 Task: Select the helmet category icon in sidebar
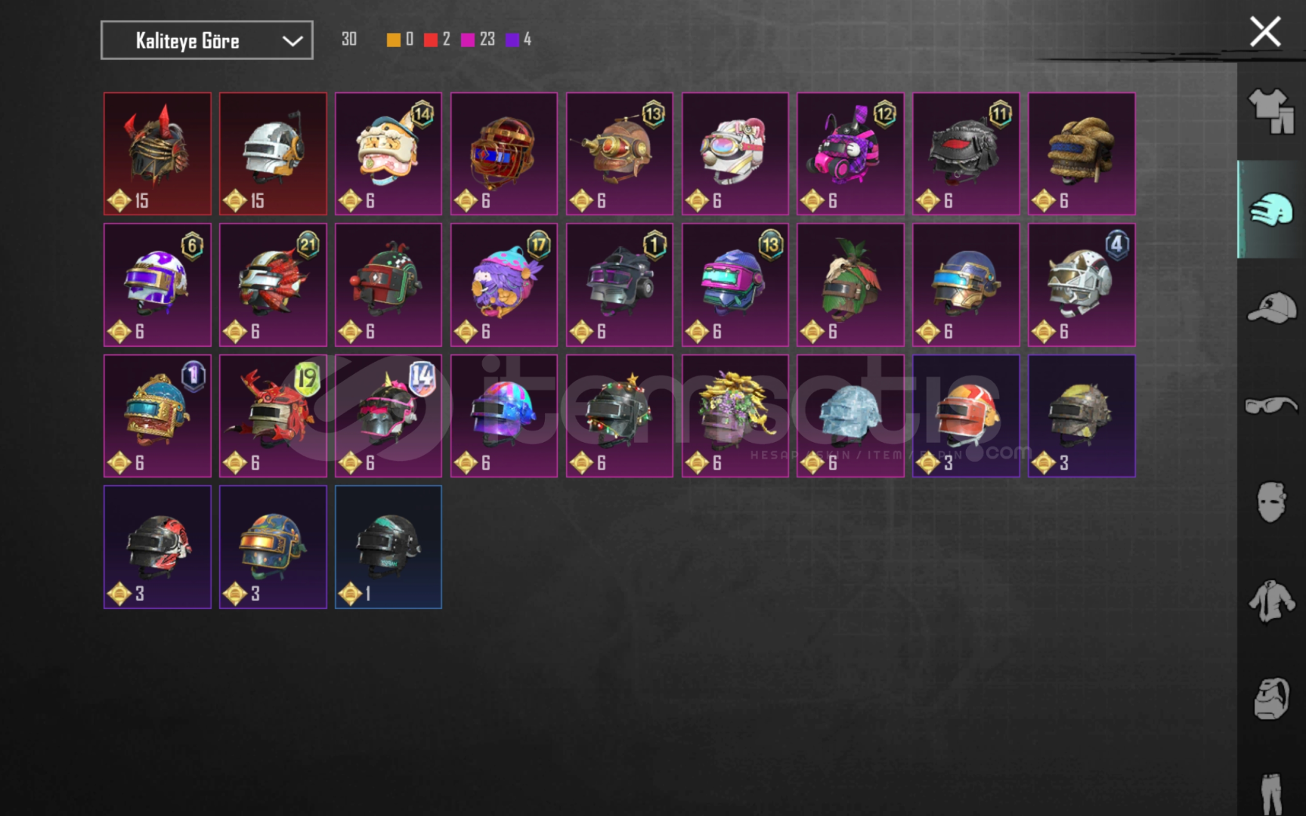(1271, 209)
